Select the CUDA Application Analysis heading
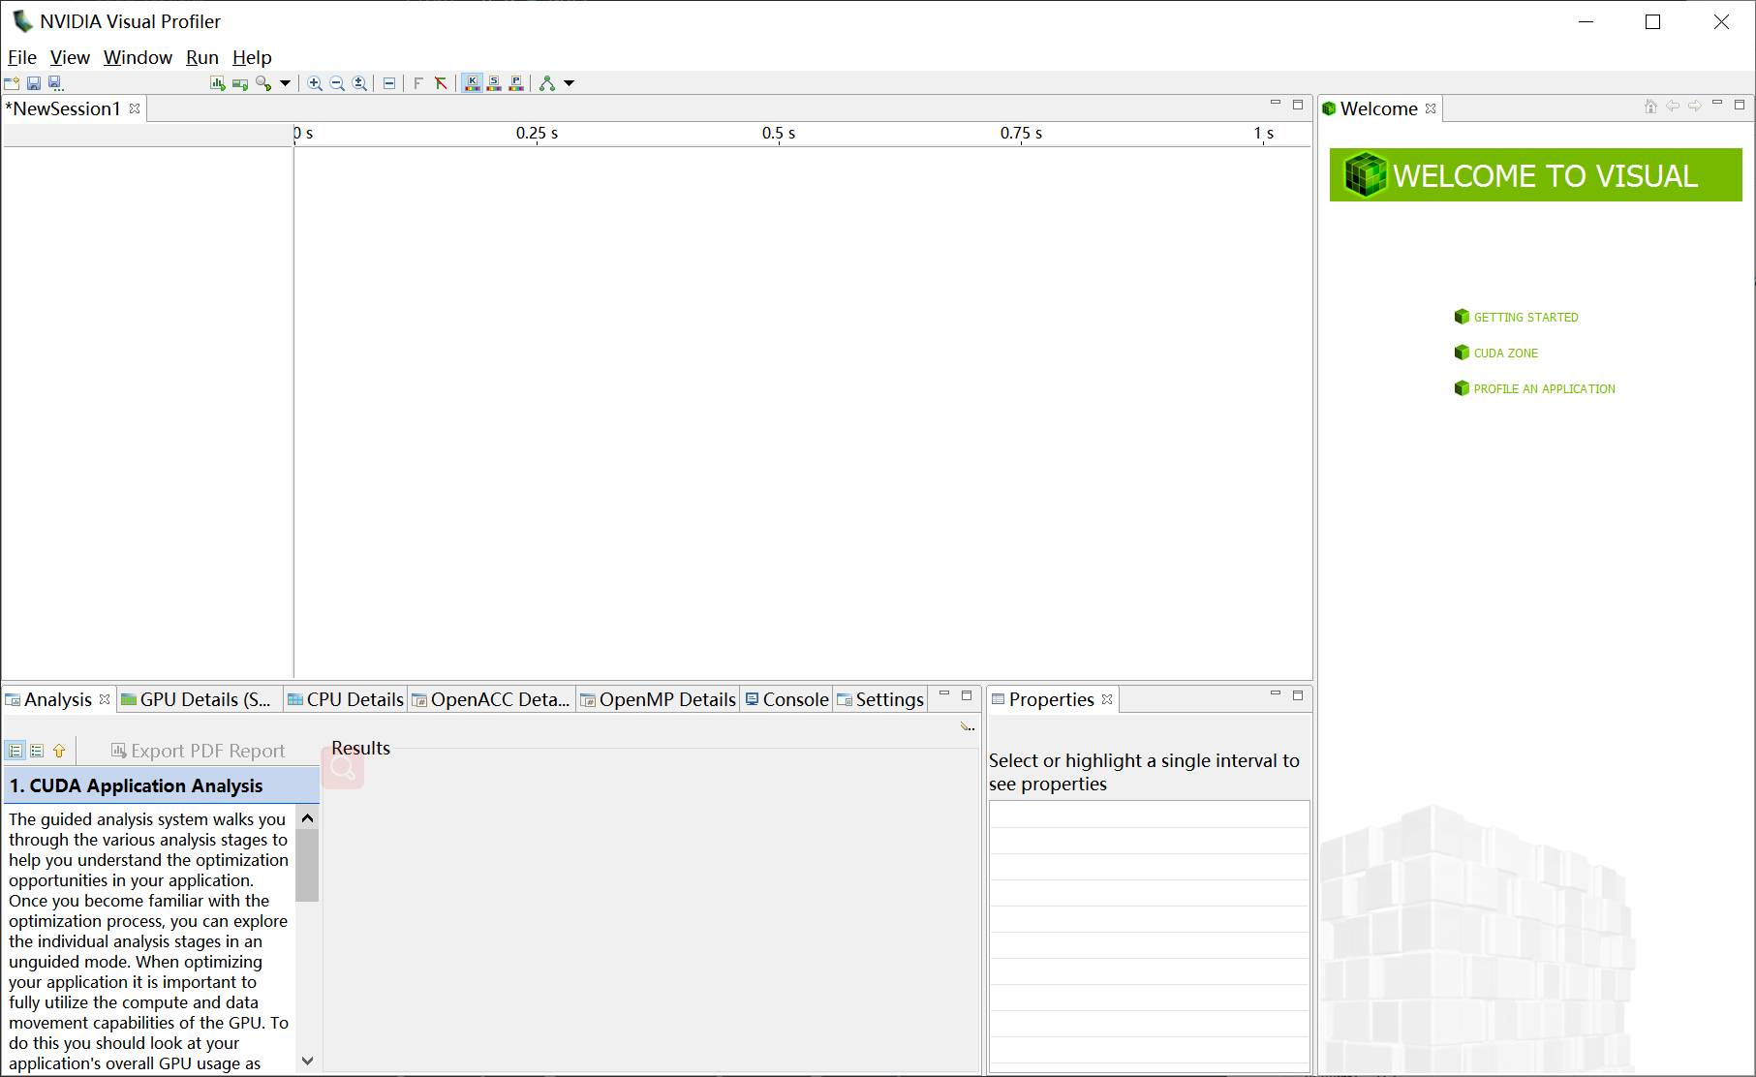 (x=162, y=785)
